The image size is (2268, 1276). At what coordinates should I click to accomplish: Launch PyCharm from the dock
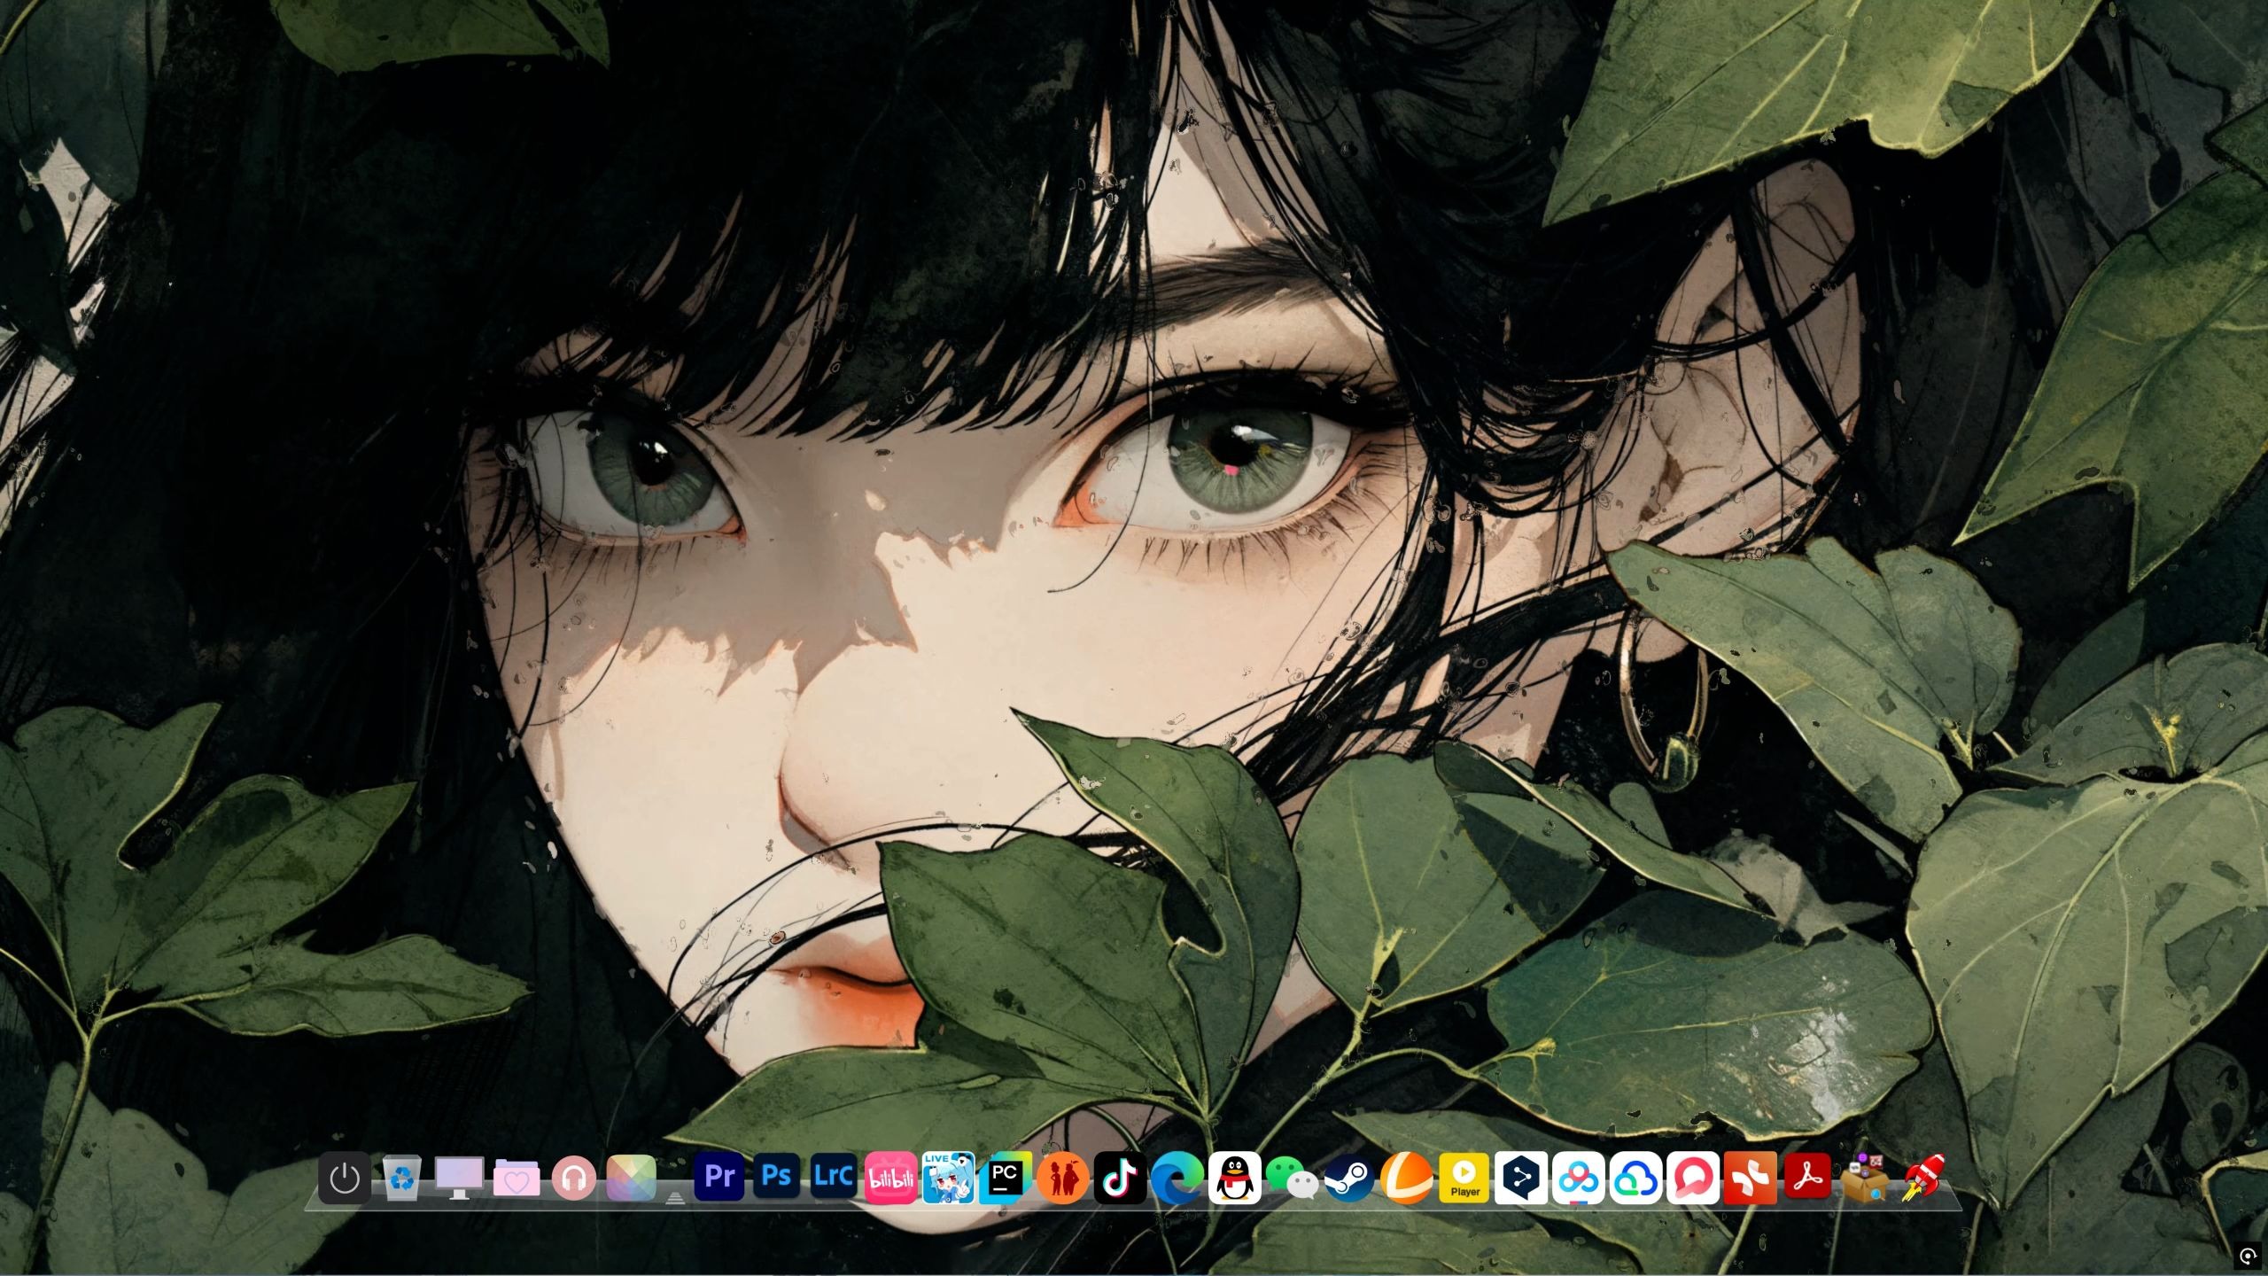pyautogui.click(x=1005, y=1179)
